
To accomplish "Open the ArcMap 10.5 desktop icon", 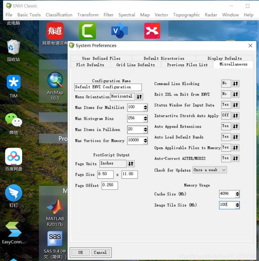I will (x=55, y=86).
